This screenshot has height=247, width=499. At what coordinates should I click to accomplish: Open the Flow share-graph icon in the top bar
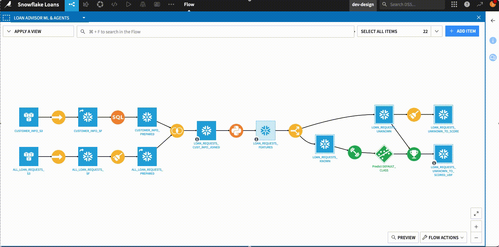tap(72, 5)
